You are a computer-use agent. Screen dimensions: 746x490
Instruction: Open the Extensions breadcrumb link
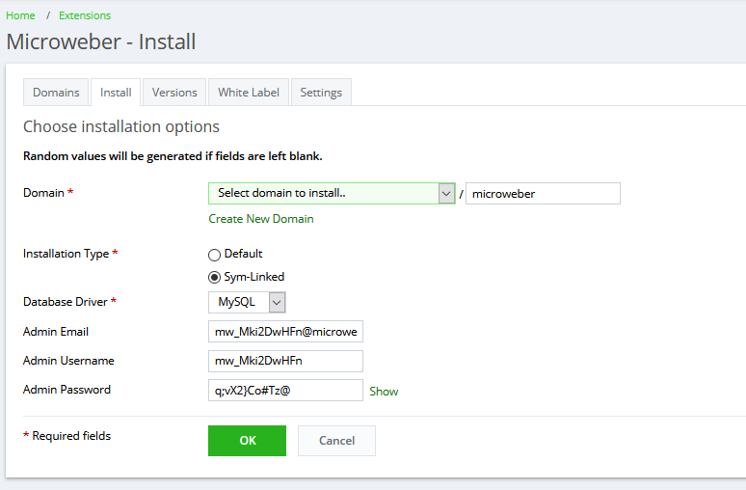[85, 15]
